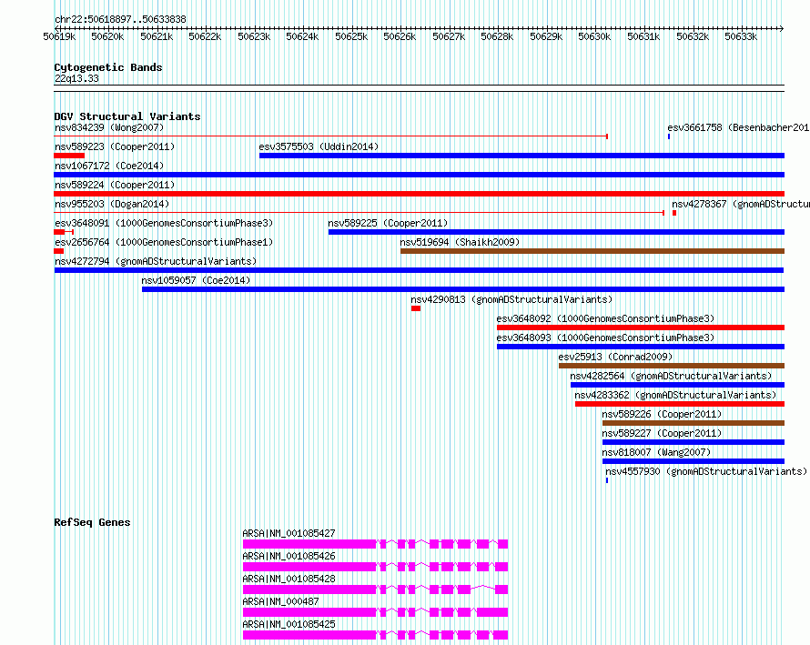Select nsv4283362 gnomAD variant label
The image size is (810, 645).
675,395
